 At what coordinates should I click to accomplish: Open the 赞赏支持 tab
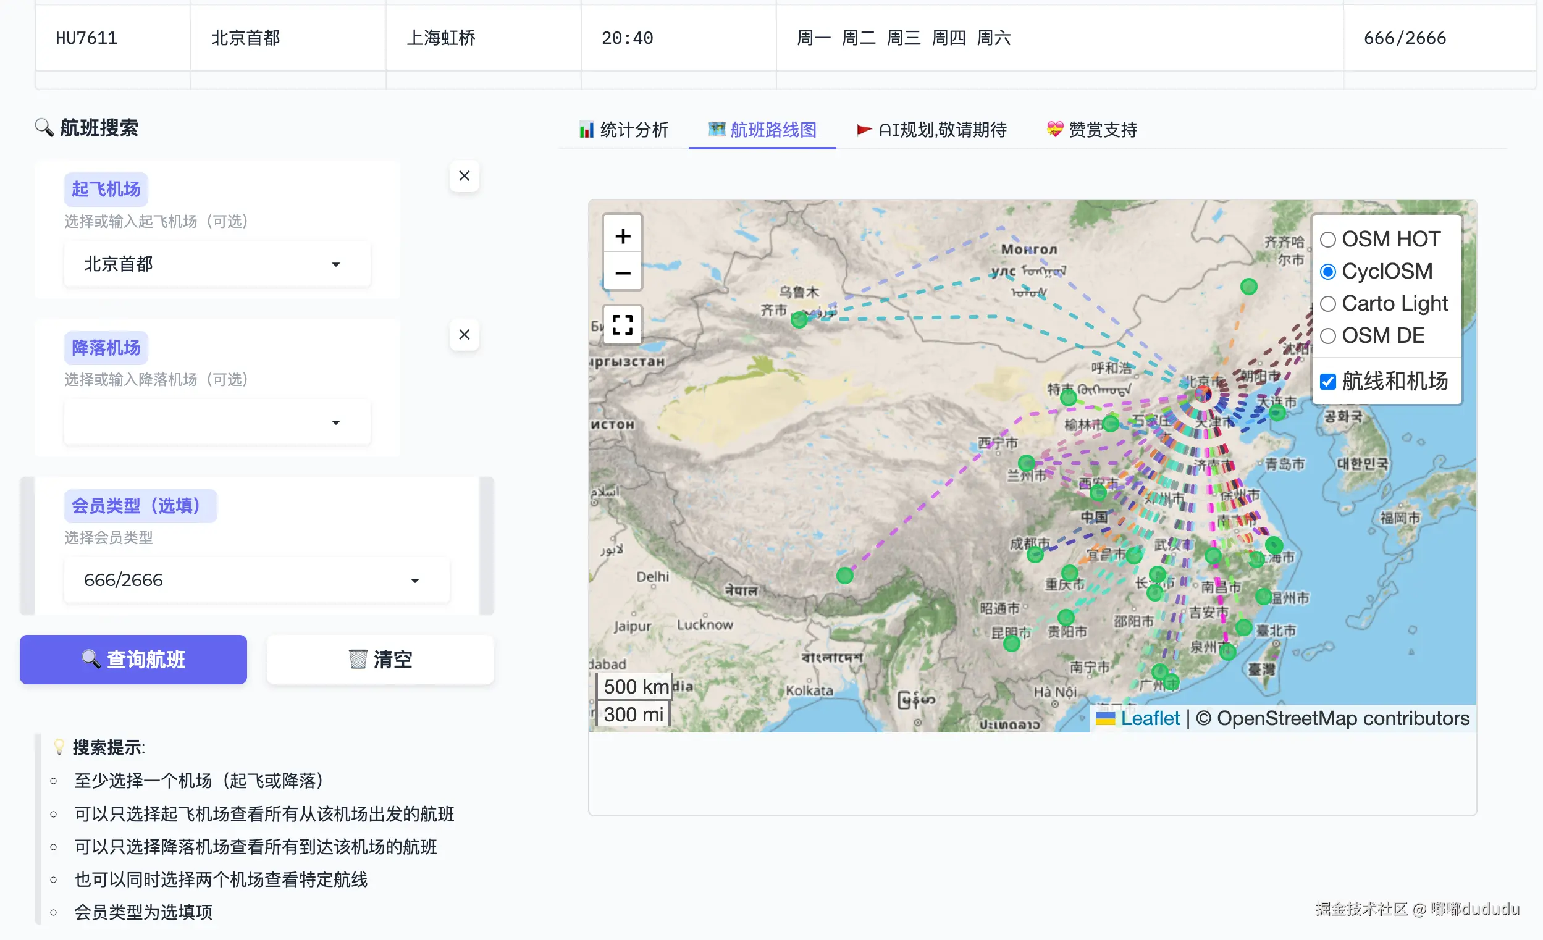(1091, 130)
